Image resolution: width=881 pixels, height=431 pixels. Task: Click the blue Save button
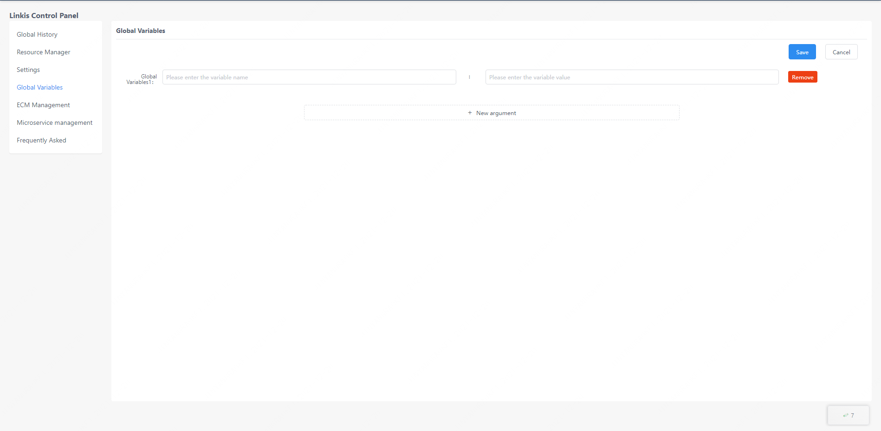(x=802, y=52)
